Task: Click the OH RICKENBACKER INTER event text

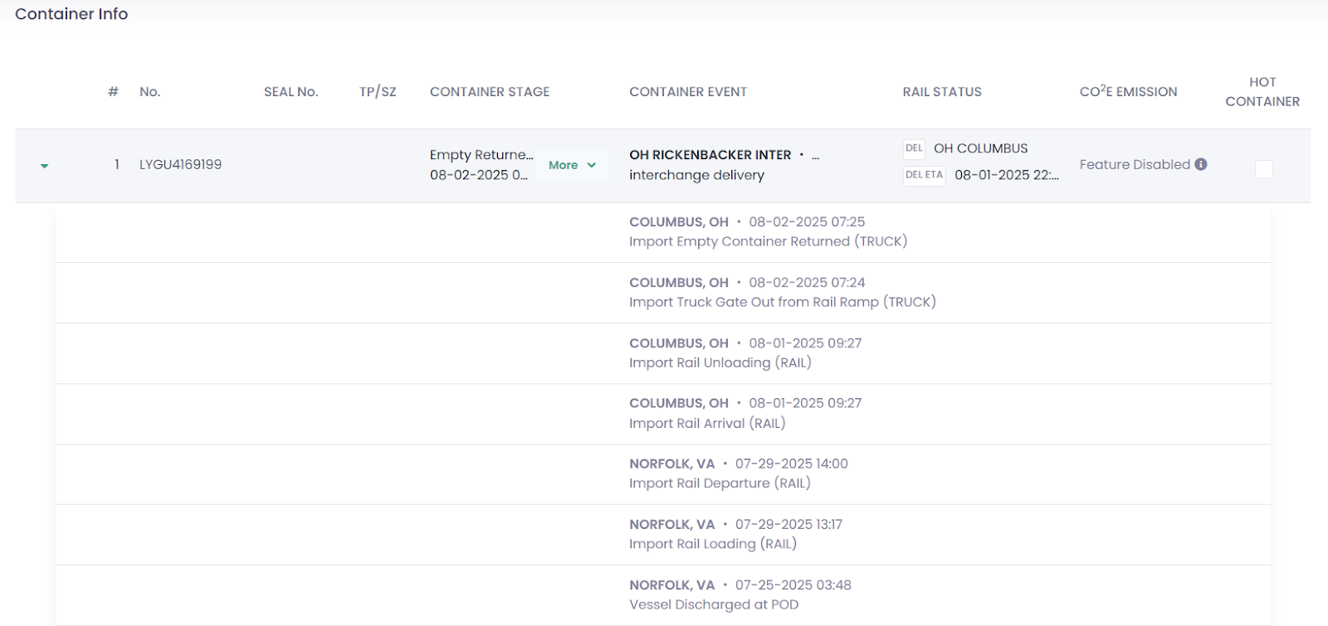Action: (710, 155)
